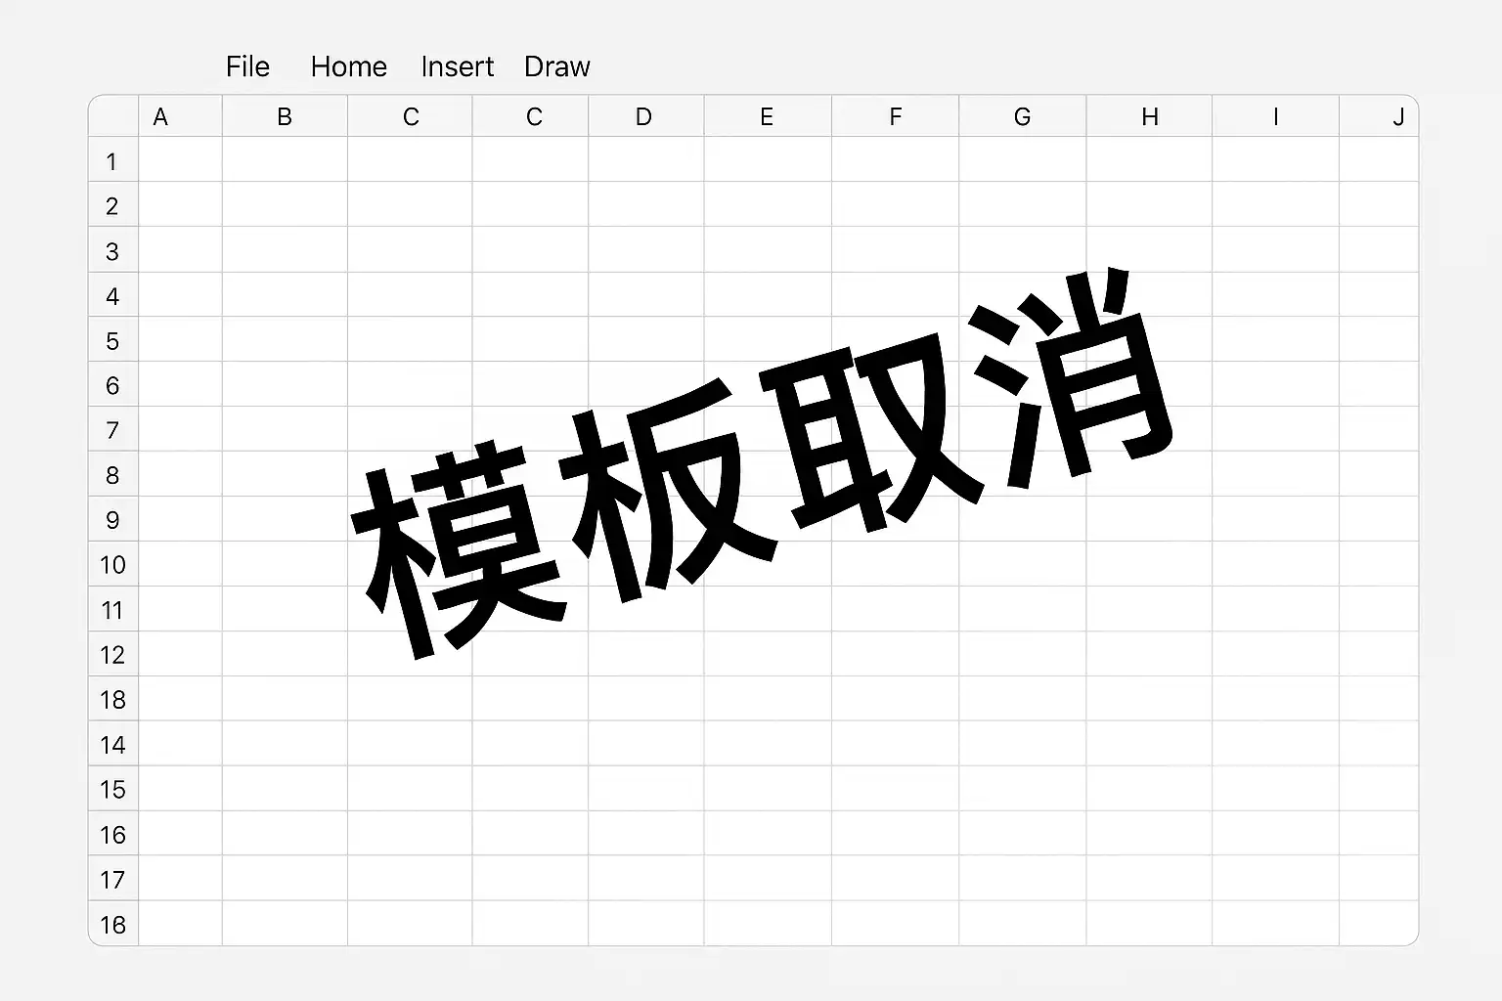Select the Draw tab
This screenshot has height=1001, width=1502.
557,66
